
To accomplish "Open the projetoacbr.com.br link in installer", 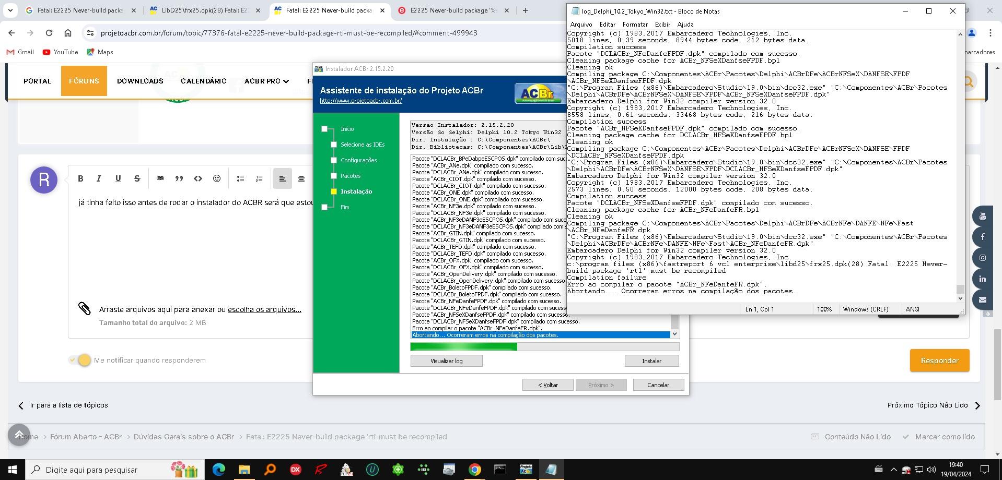I will (360, 101).
